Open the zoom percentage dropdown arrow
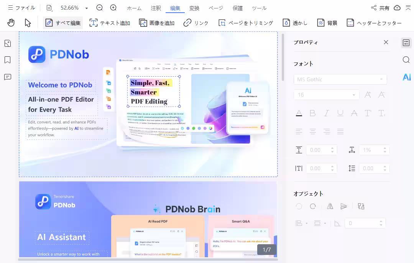The height and width of the screenshot is (263, 414). coord(87,8)
